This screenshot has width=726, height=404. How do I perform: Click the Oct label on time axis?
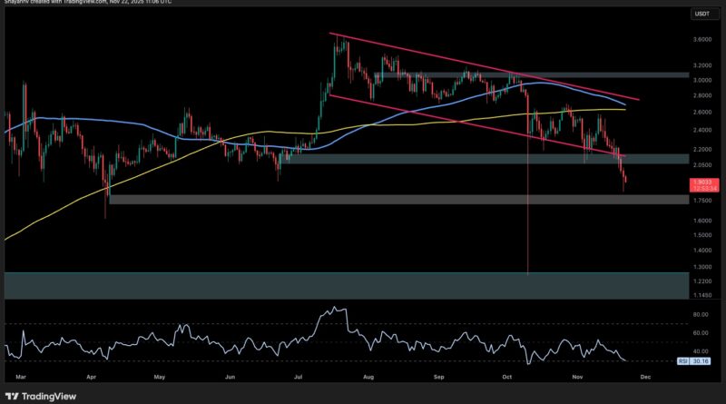click(x=506, y=374)
